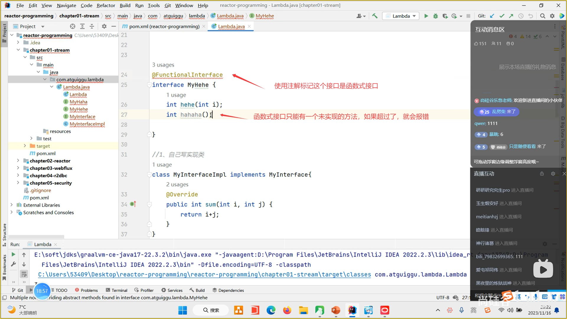Click the Git push arrow icon
The image size is (567, 319).
(511, 16)
